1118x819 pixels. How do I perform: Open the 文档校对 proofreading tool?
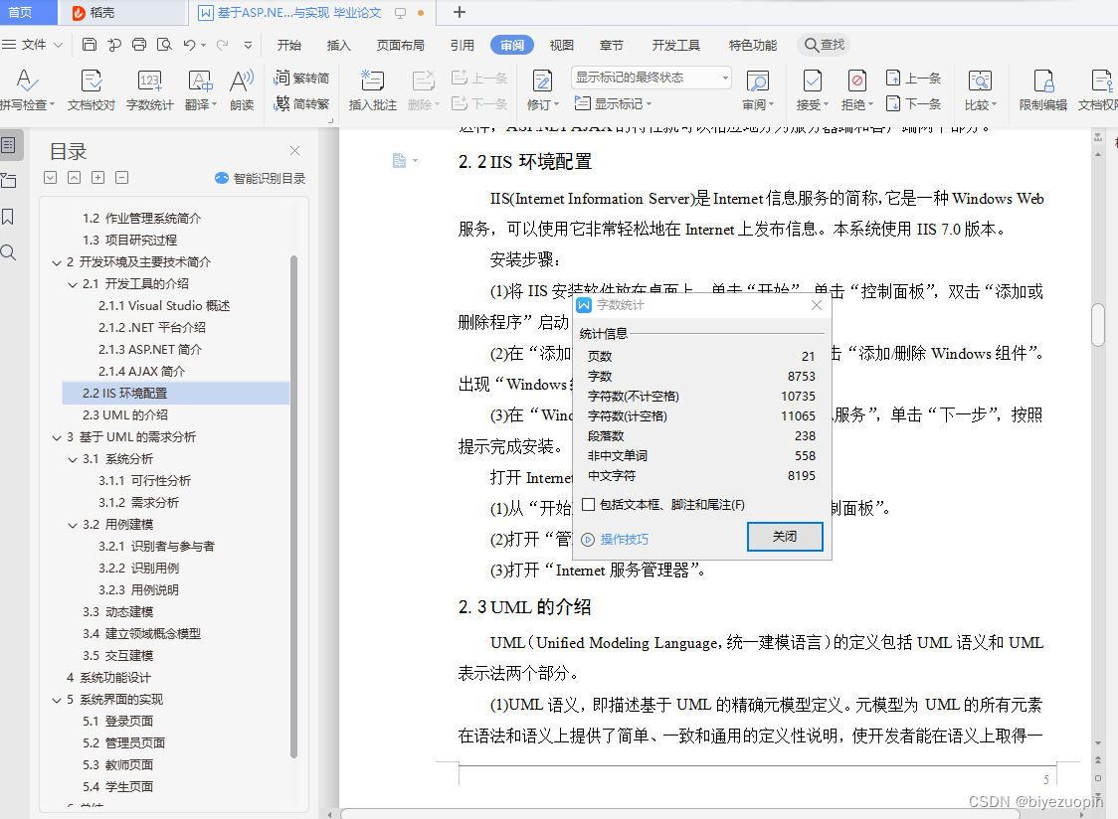[92, 89]
